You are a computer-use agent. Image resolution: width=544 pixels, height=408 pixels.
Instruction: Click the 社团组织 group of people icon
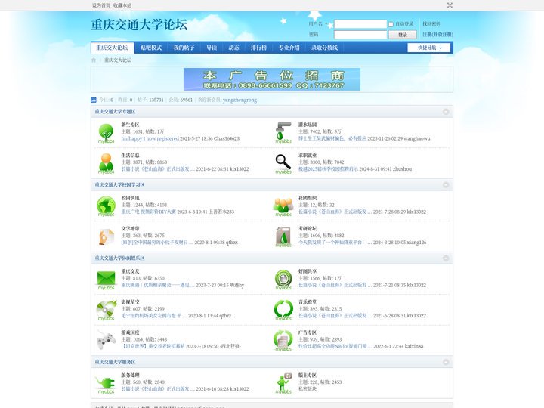(283, 207)
